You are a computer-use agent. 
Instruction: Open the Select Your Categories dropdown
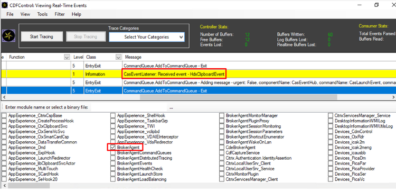(147, 37)
